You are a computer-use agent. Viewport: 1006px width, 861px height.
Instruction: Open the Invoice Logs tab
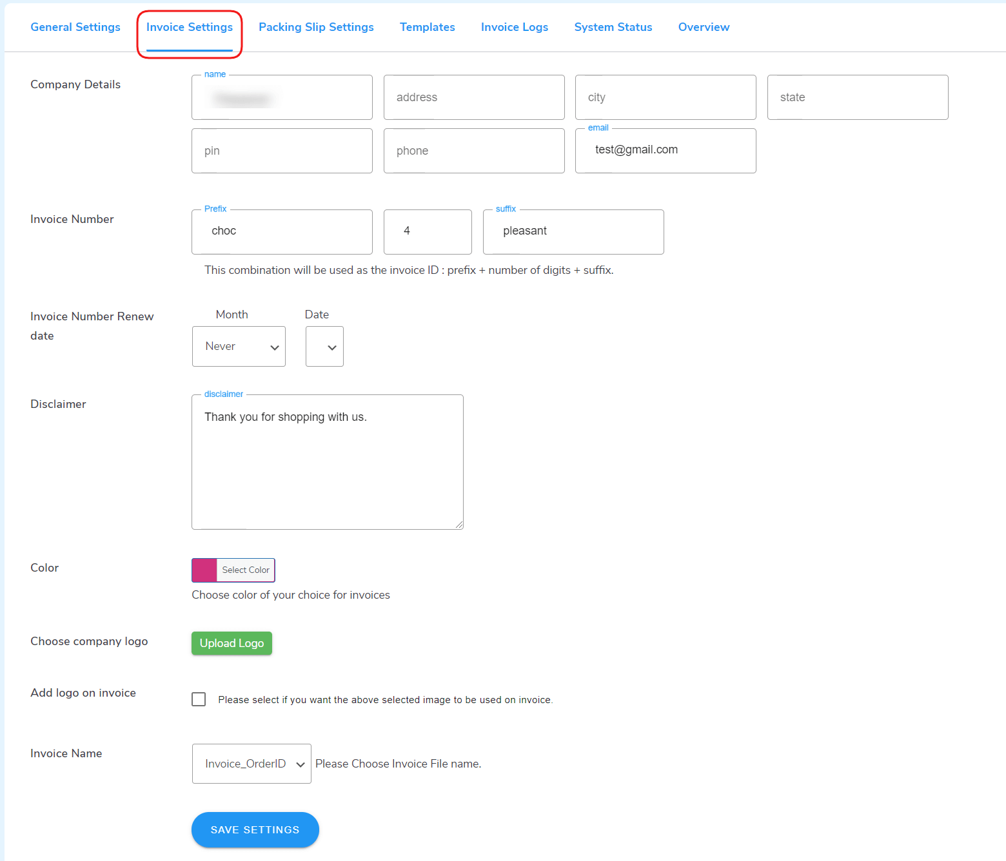point(514,27)
